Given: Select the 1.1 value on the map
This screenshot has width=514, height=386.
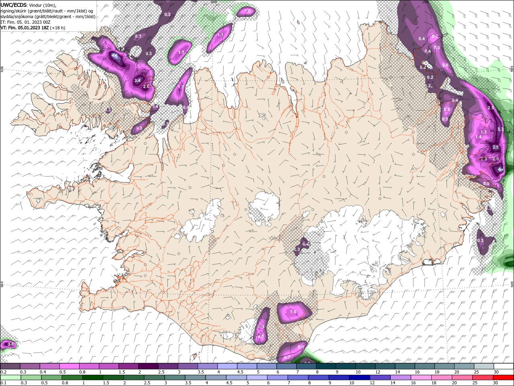Looking at the screenshot, I should pyautogui.click(x=220, y=35).
